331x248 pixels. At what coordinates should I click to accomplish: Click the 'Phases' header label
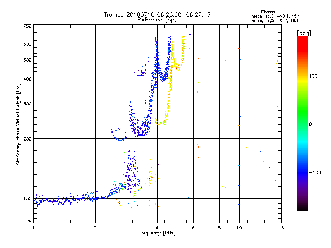(268, 12)
